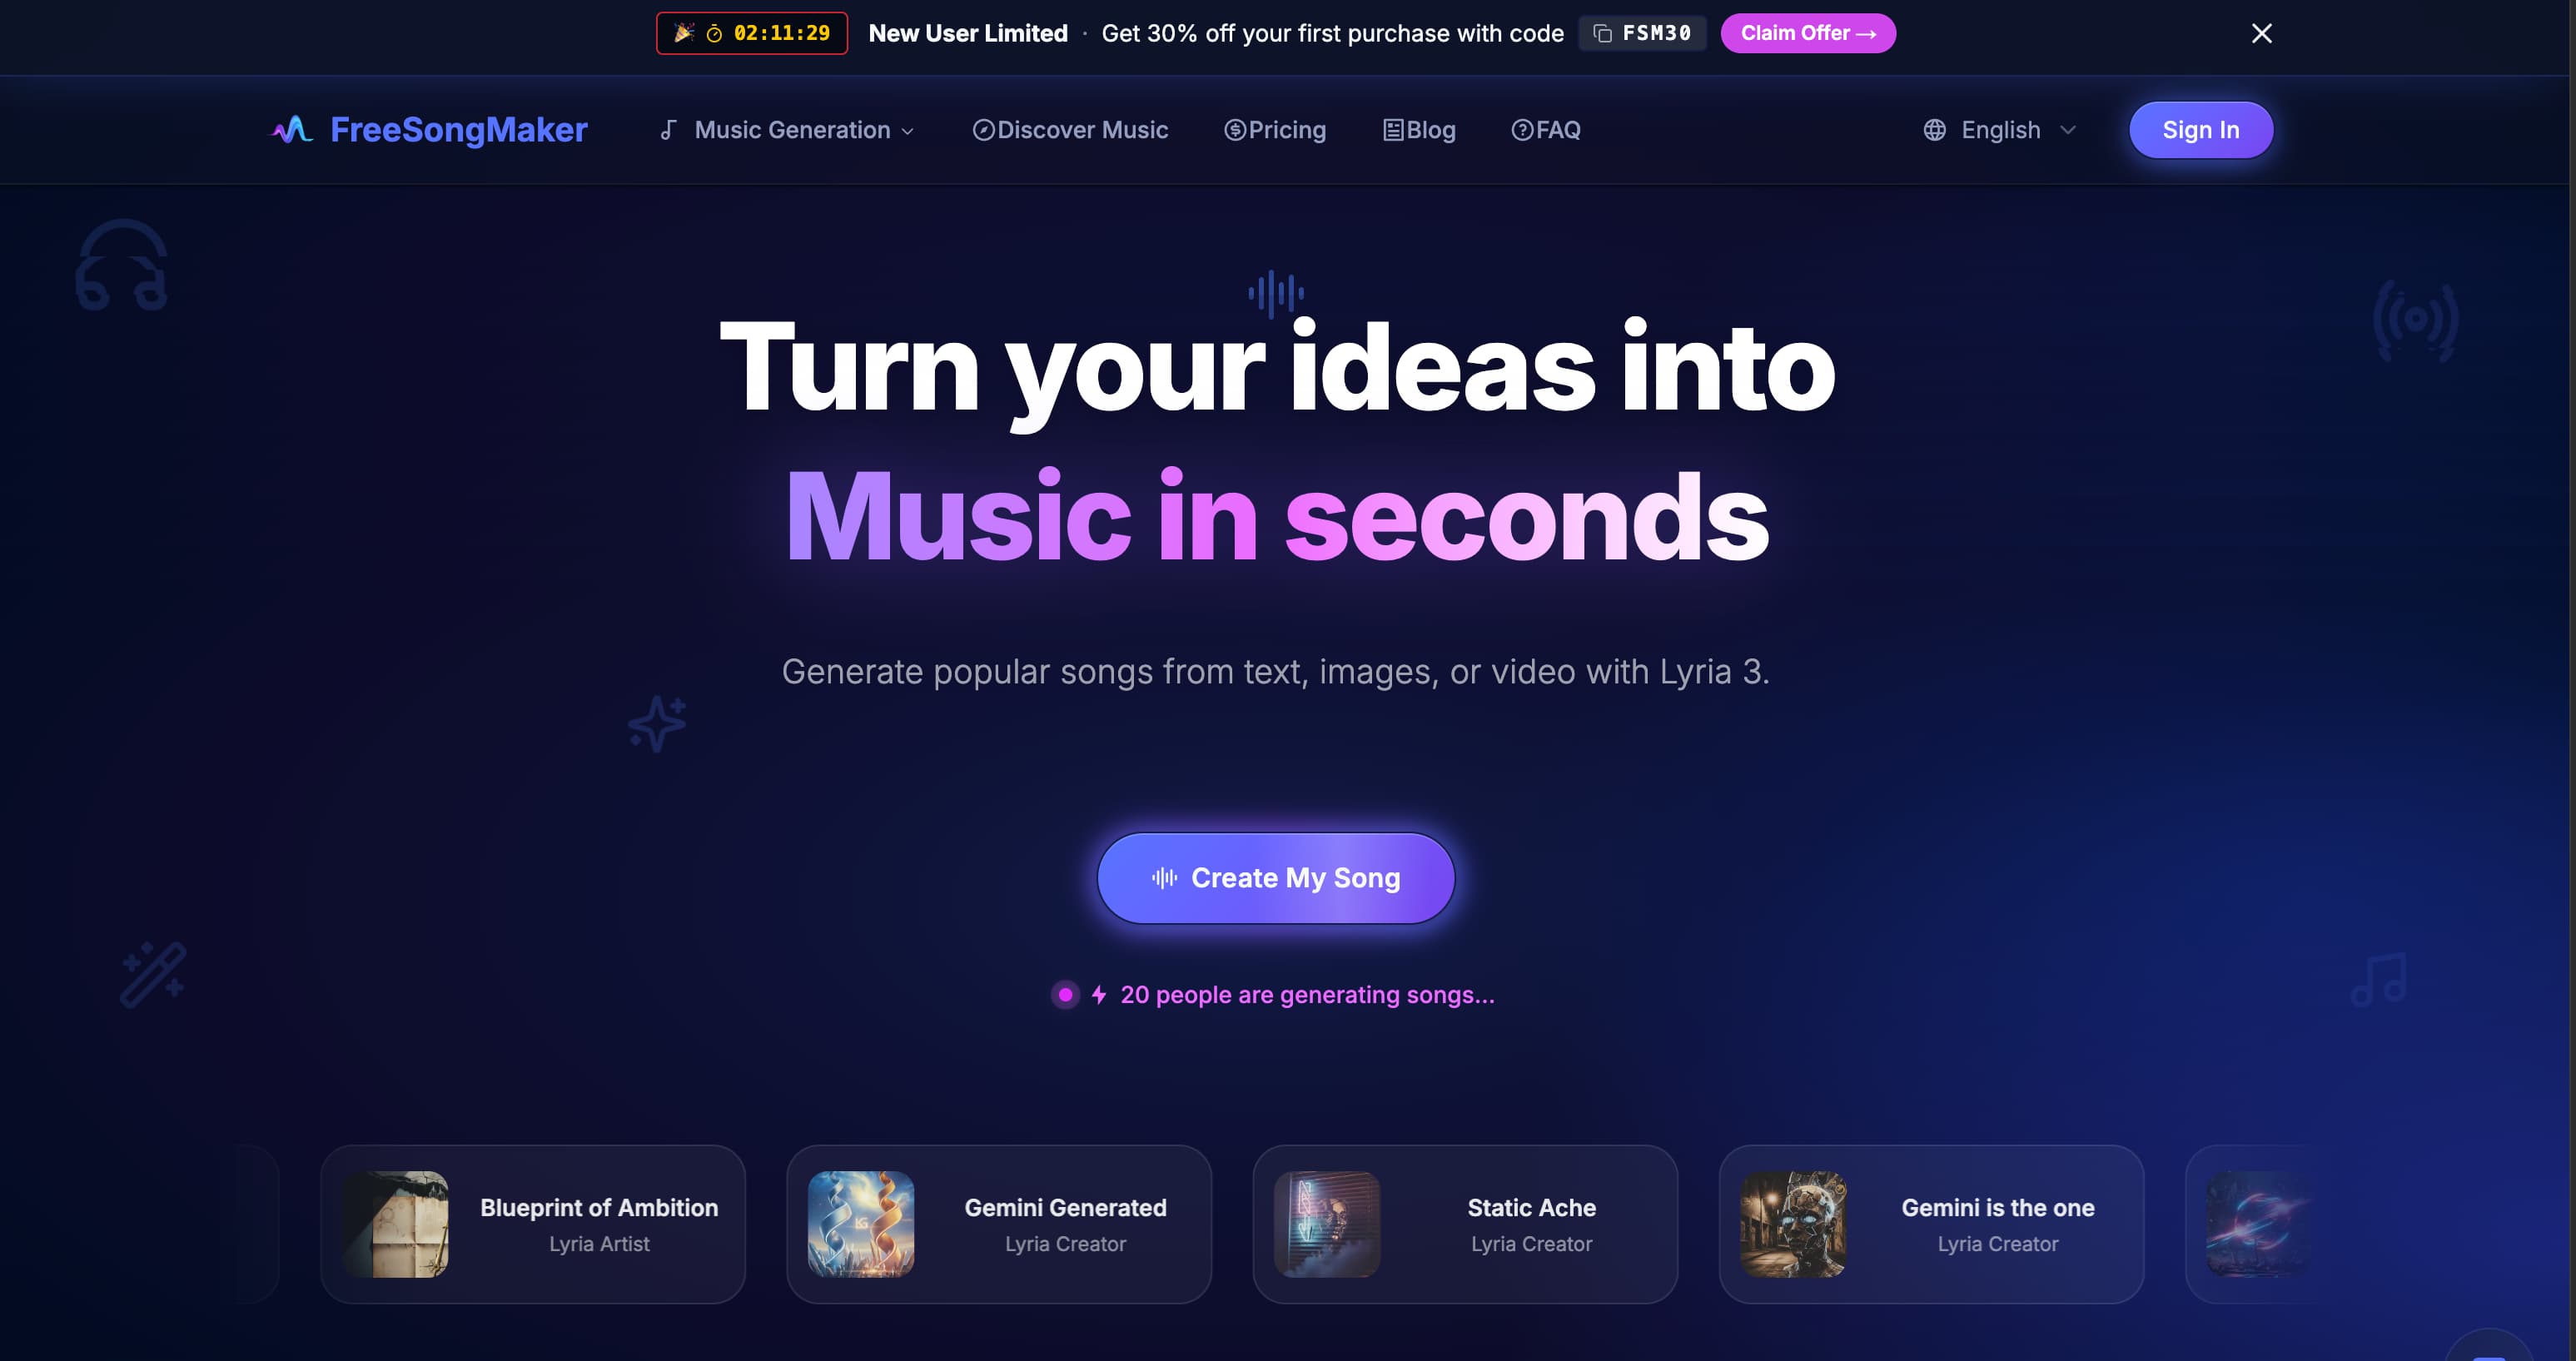
Task: Click the music note icon beside Music Generation
Action: pyautogui.click(x=668, y=130)
